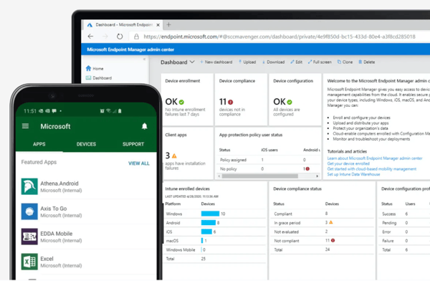Click Upload in the dashboard toolbar
The height and width of the screenshot is (281, 430).
(x=247, y=62)
